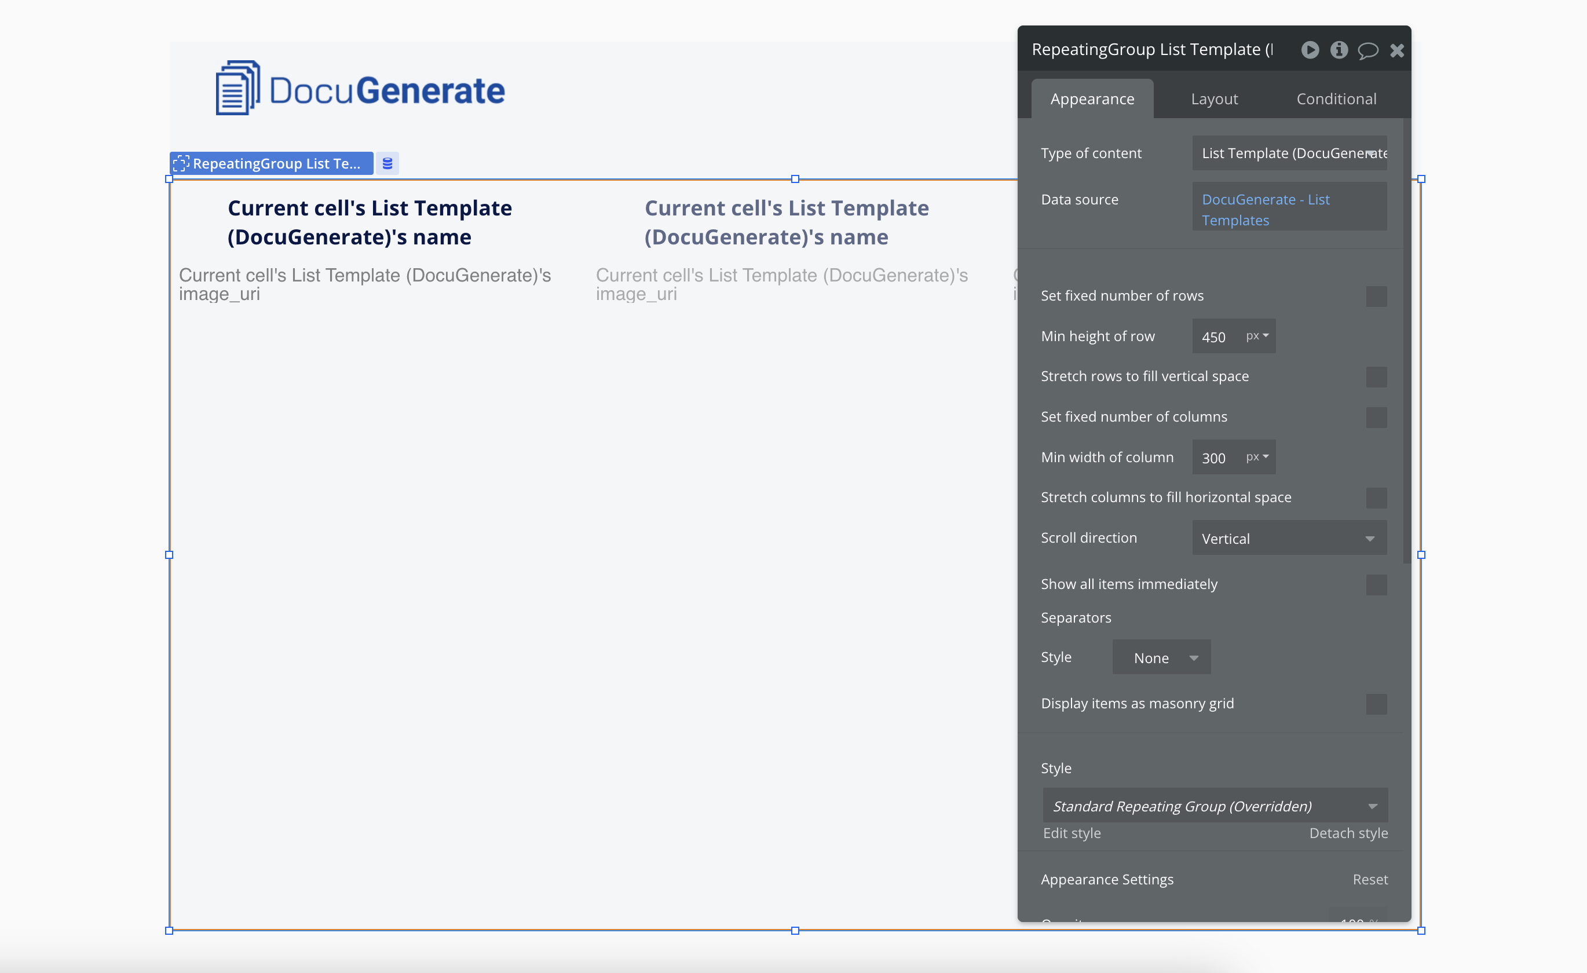Screen dimensions: 1587x973
Task: Select first cell's bold List Template name text
Action: (x=370, y=222)
